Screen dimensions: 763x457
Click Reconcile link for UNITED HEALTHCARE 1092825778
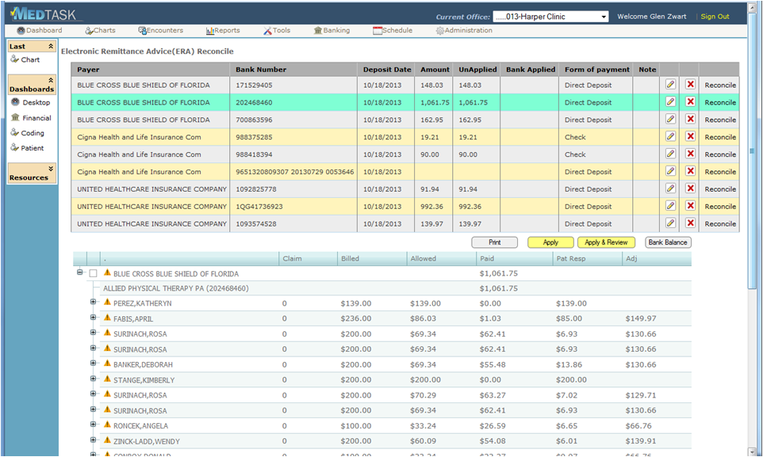720,189
